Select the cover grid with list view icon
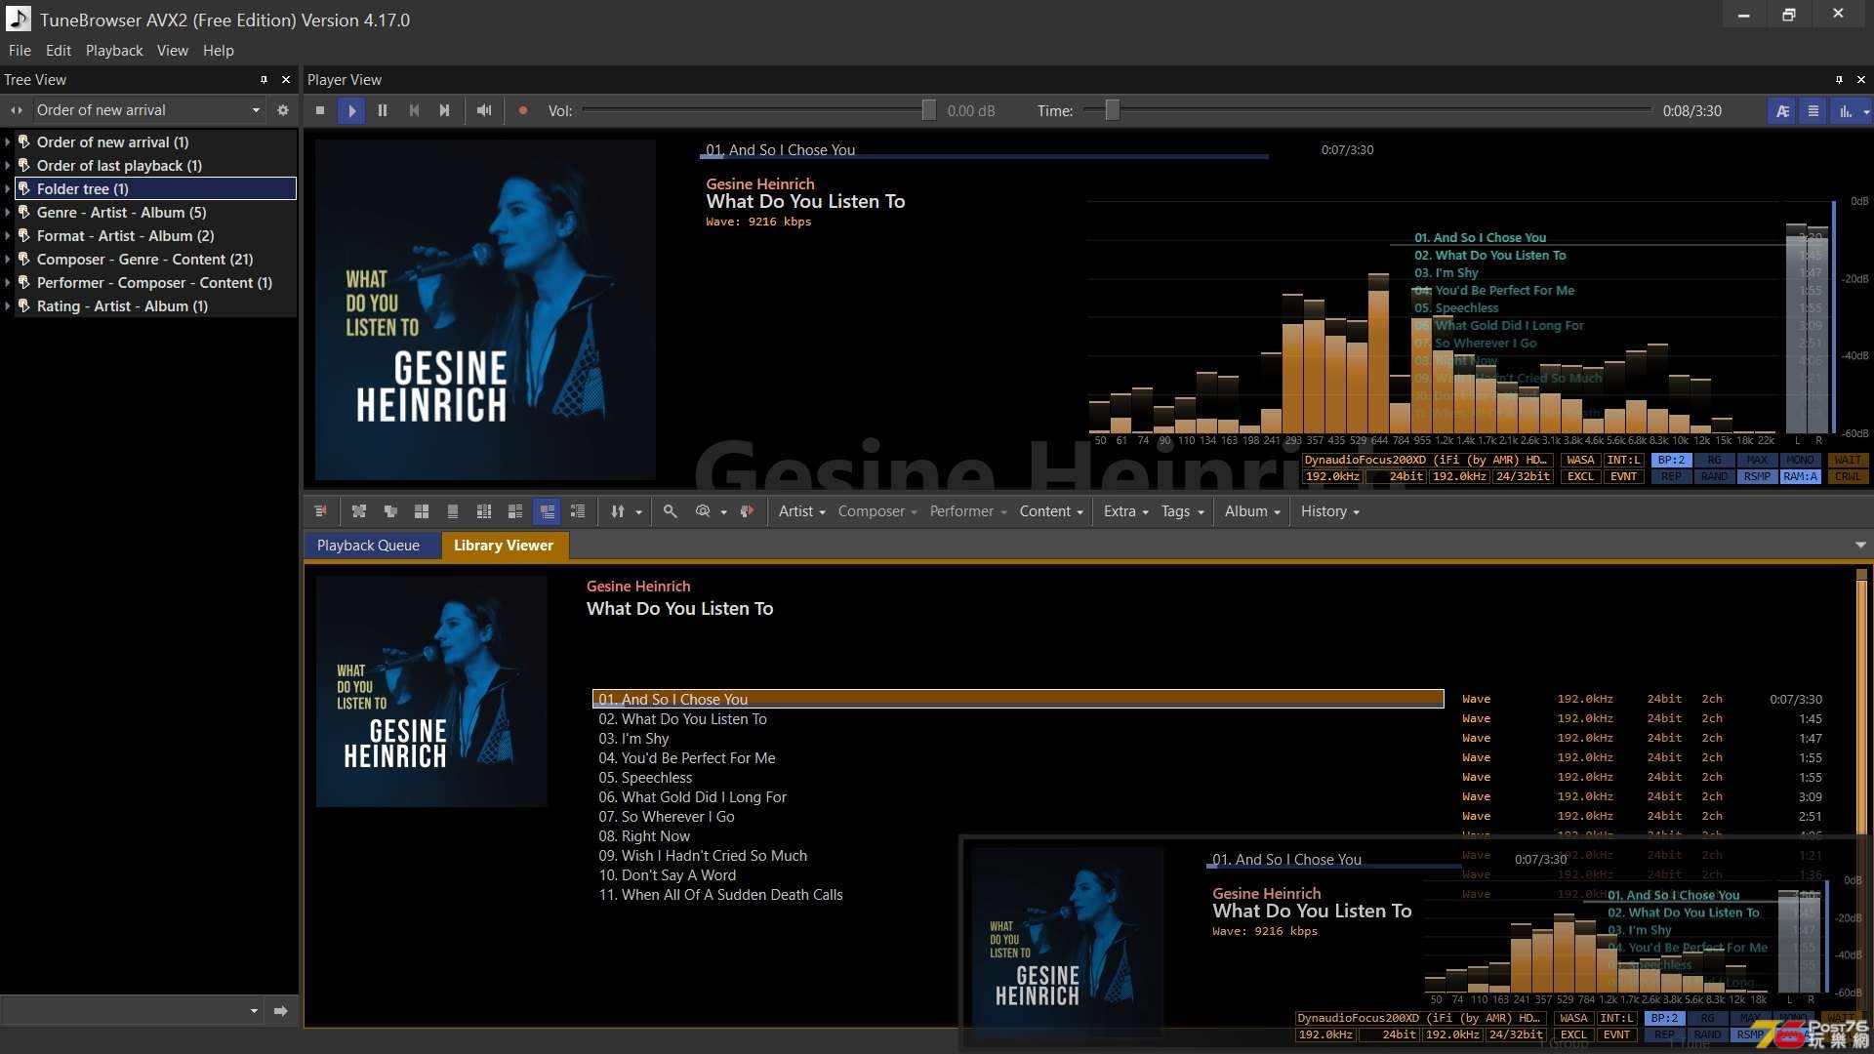1874x1054 pixels. tap(484, 511)
